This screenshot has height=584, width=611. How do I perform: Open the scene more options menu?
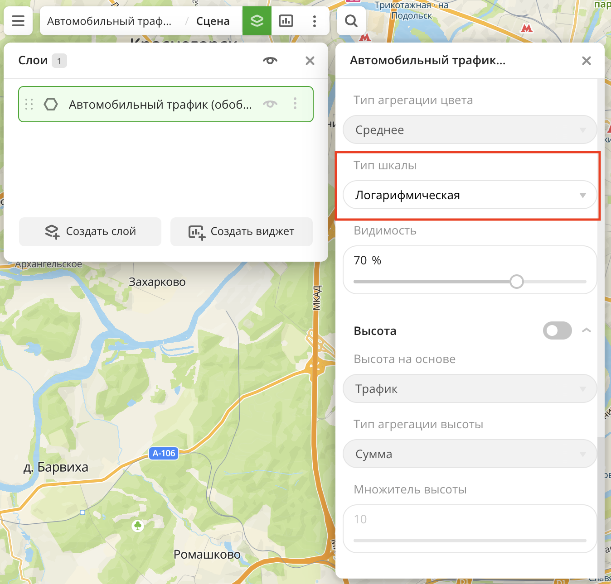click(315, 21)
